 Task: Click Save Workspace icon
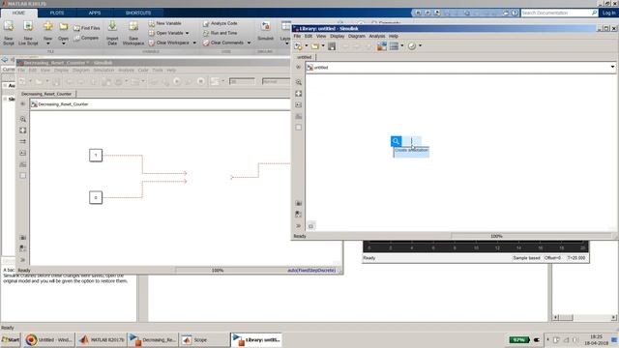133,32
